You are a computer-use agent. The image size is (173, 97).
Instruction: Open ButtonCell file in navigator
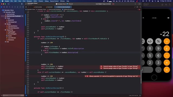point(10,20)
